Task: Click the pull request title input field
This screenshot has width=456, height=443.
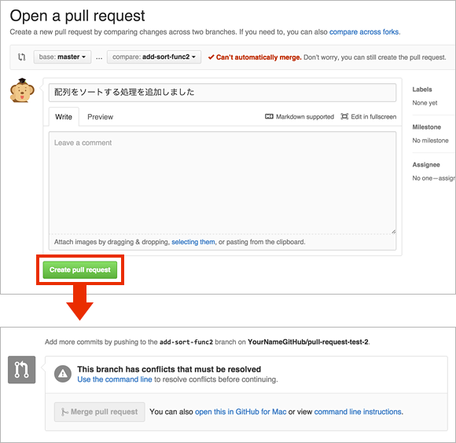Action: coord(222,93)
